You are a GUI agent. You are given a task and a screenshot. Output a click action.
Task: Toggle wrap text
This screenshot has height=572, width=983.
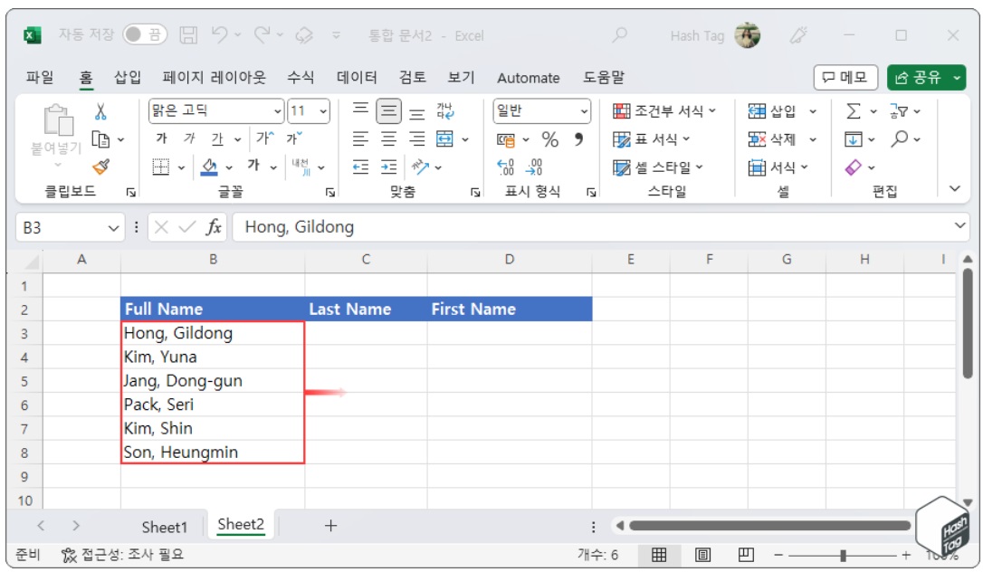(445, 111)
